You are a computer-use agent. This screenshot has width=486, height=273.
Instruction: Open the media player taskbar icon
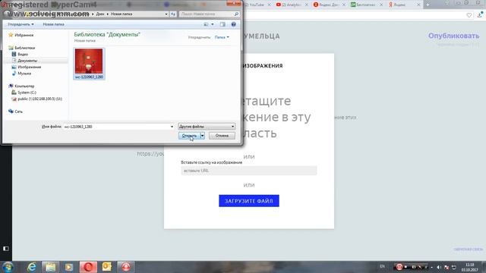click(x=69, y=267)
